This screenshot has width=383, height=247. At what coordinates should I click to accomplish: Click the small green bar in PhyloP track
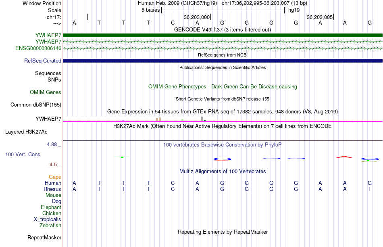tap(122, 157)
